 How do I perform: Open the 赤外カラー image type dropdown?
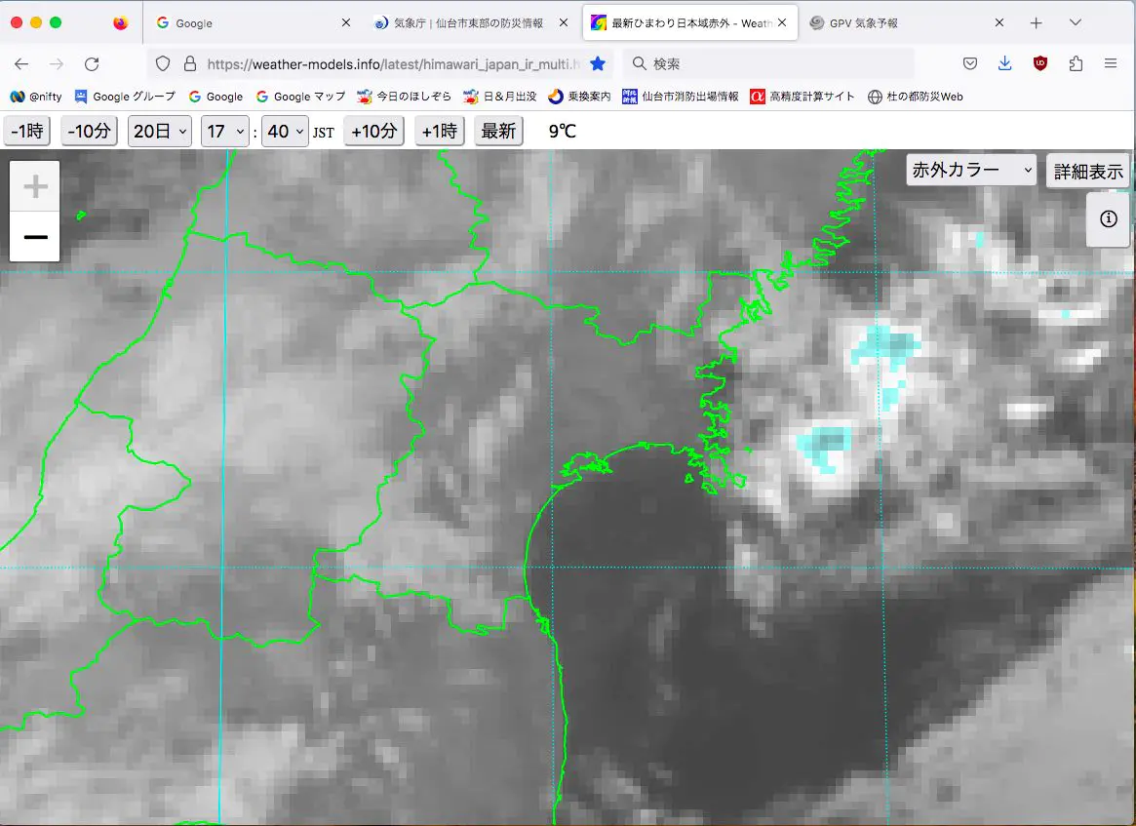[x=971, y=171]
